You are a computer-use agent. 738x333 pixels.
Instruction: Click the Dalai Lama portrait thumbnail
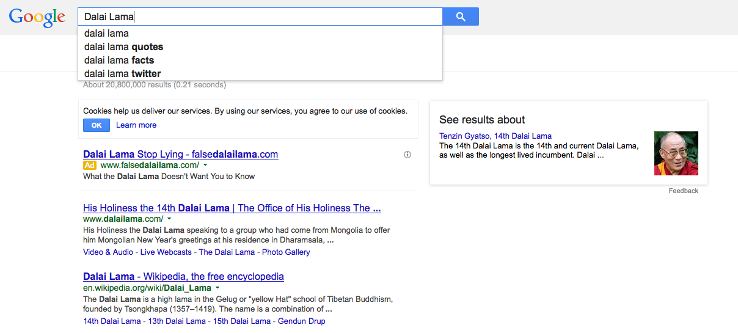click(x=676, y=153)
